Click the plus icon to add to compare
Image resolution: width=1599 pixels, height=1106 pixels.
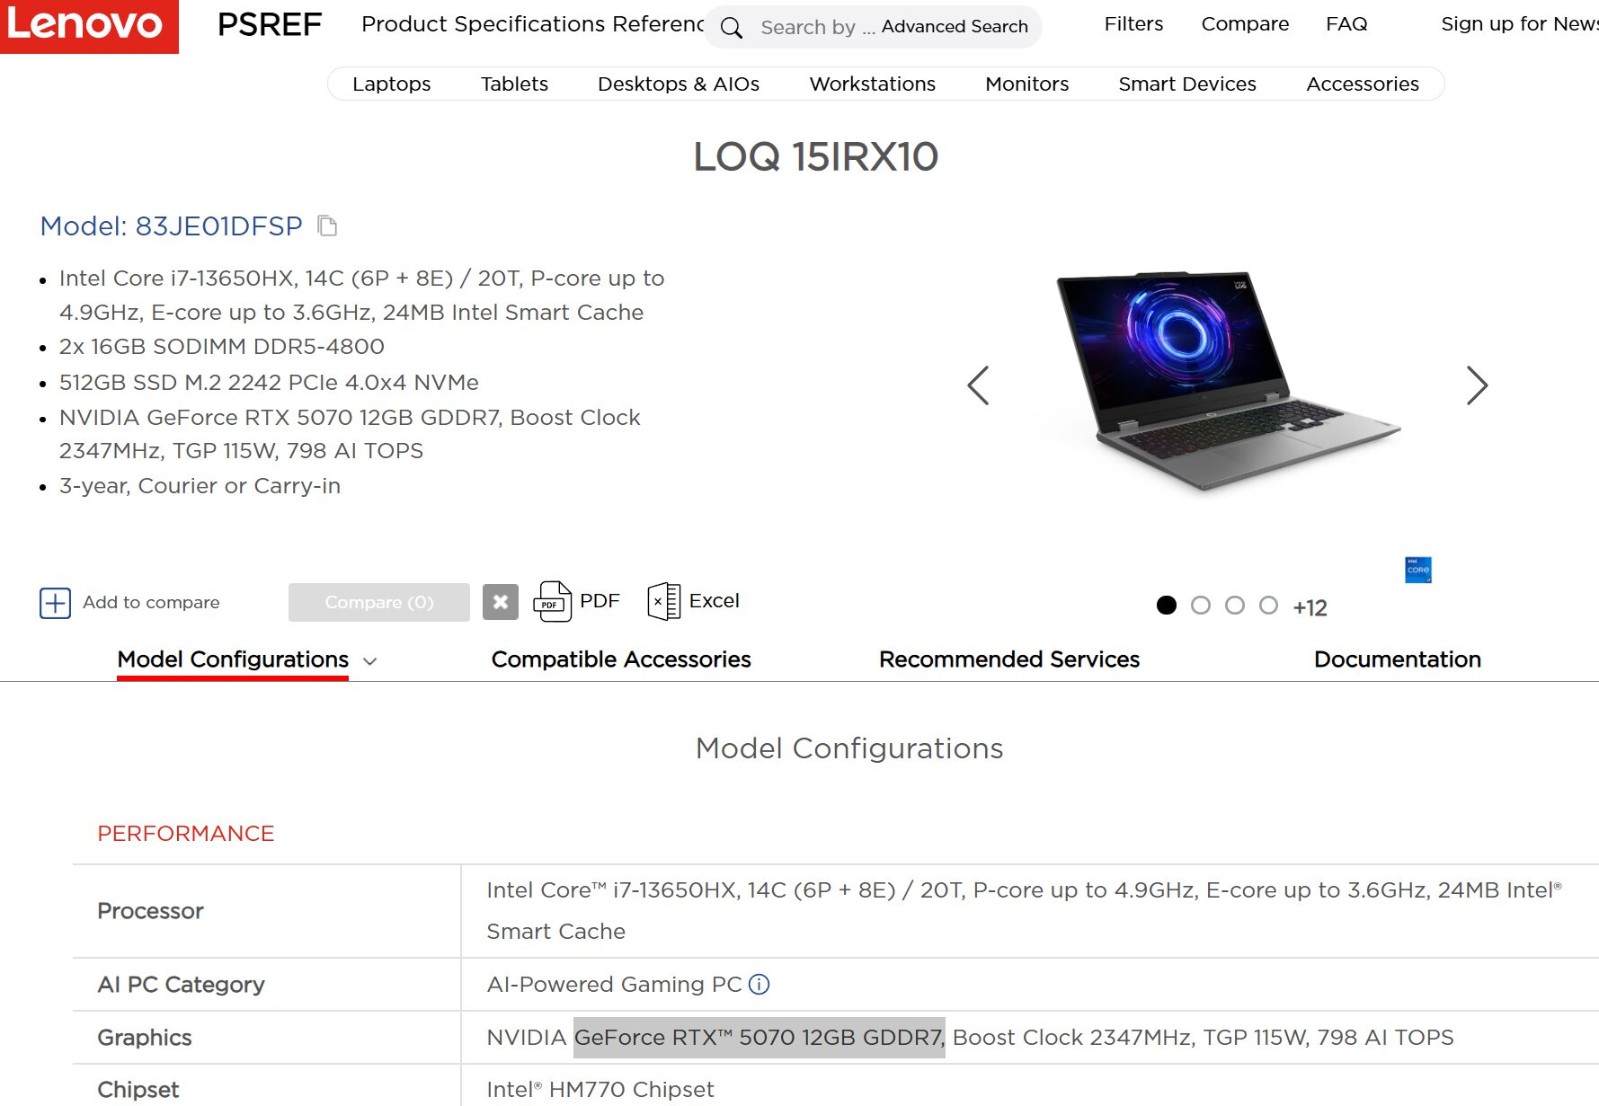pyautogui.click(x=55, y=603)
